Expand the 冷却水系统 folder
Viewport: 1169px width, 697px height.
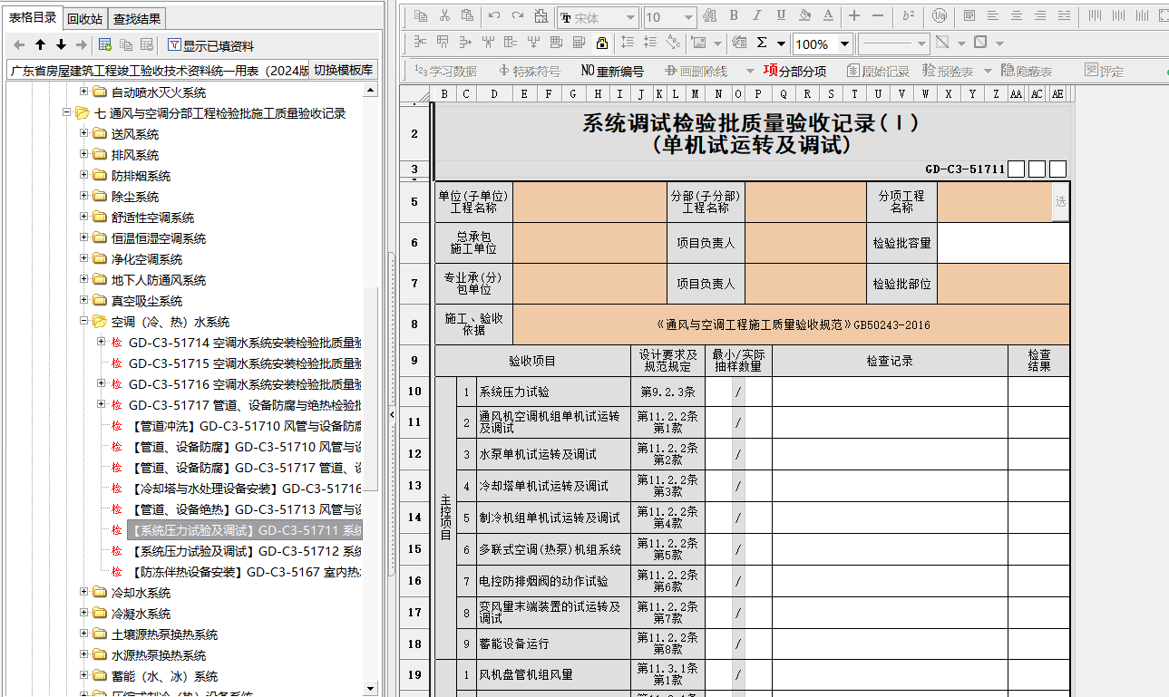click(x=83, y=592)
